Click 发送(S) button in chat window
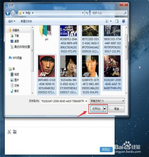 click(106, 149)
